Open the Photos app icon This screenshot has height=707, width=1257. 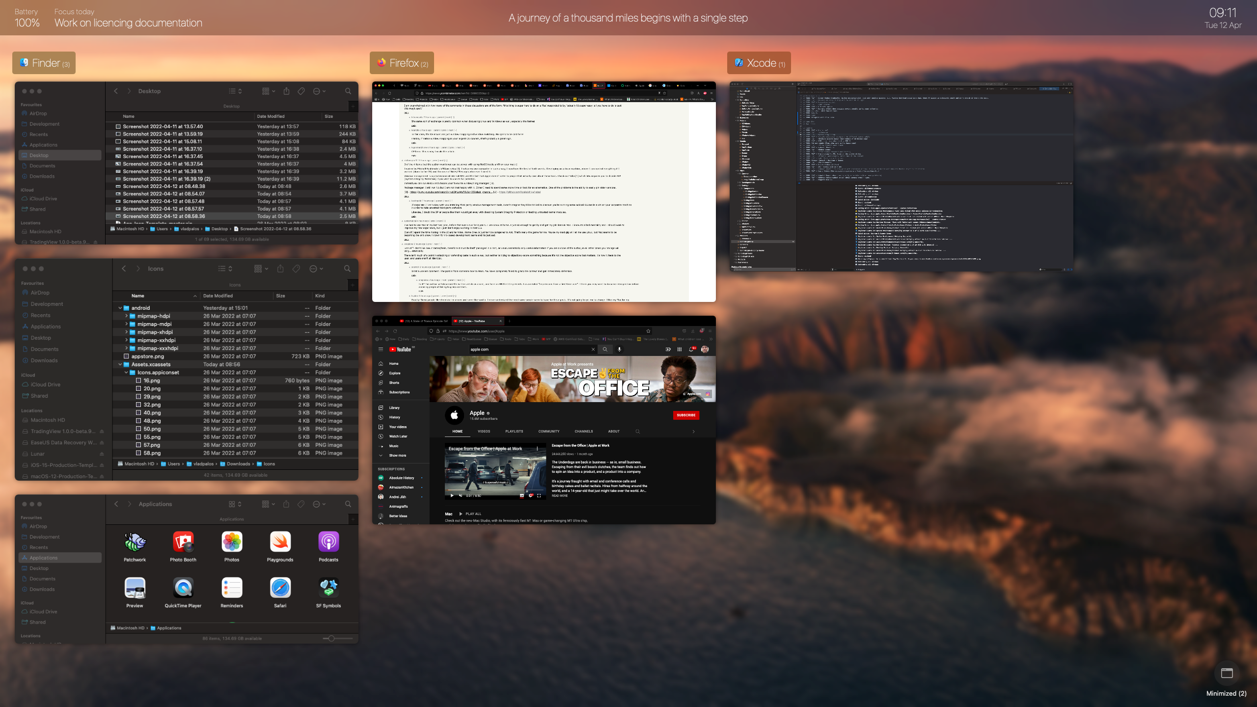[232, 542]
